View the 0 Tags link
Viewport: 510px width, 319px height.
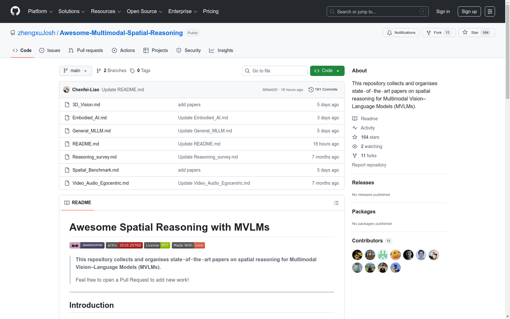(x=140, y=70)
